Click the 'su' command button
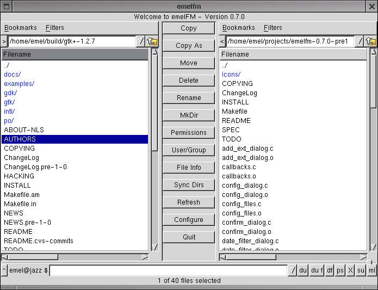The width and height of the screenshot is (378, 290). click(361, 270)
